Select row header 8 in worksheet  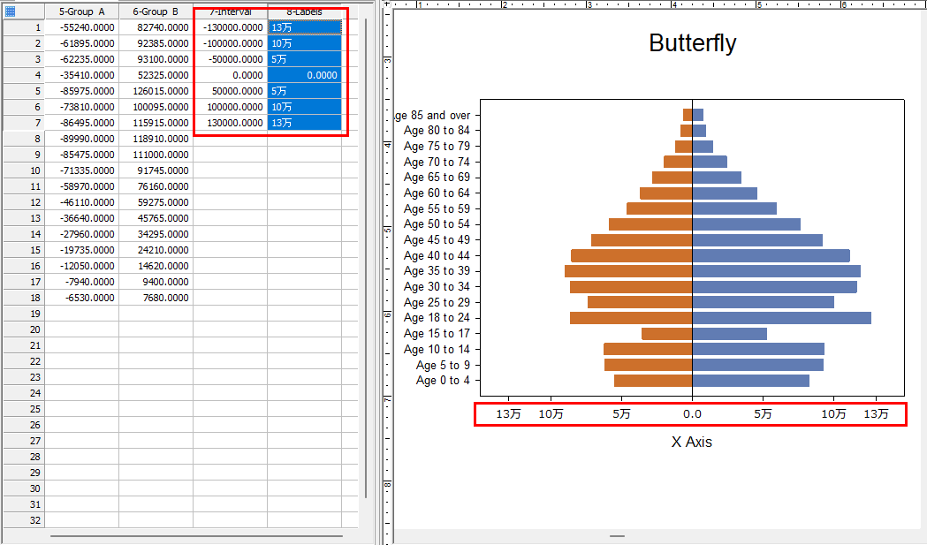pos(23,139)
